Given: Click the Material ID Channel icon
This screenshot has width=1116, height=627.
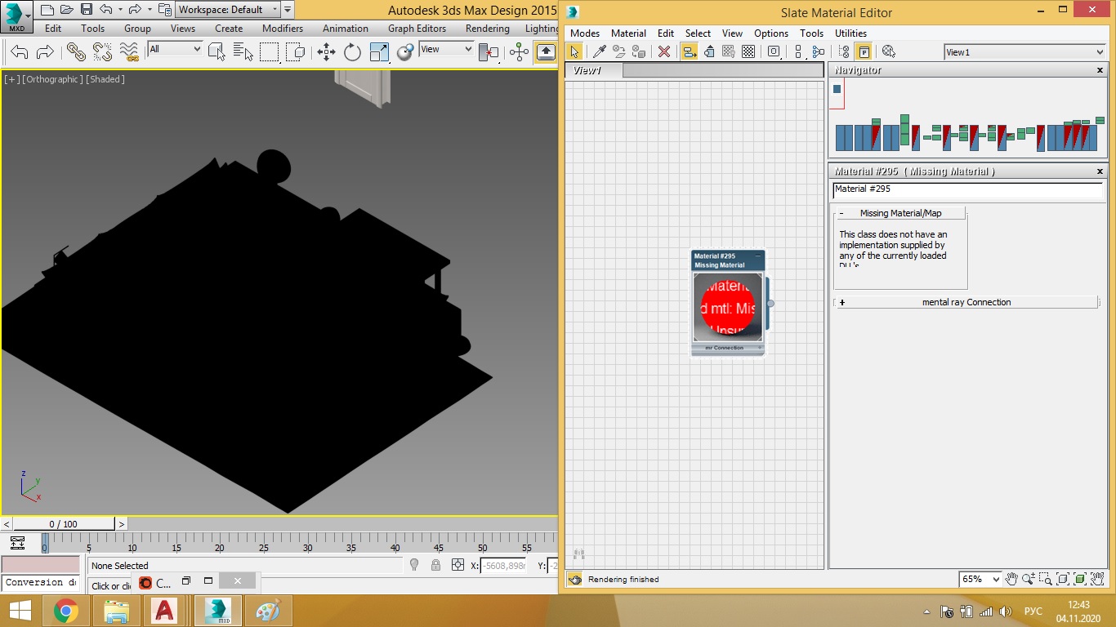Looking at the screenshot, I should point(774,51).
